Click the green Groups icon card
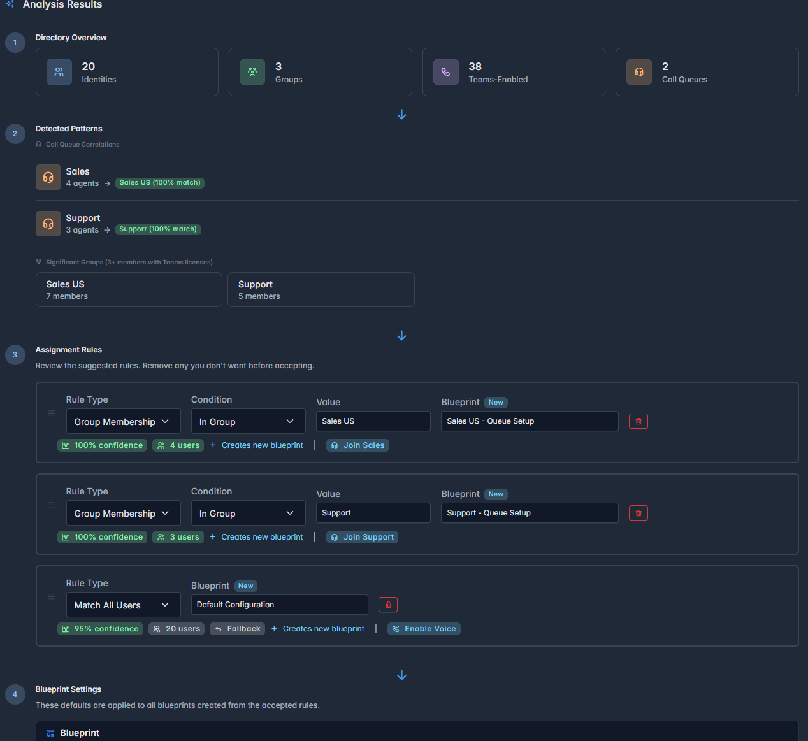This screenshot has height=741, width=808. coord(252,72)
